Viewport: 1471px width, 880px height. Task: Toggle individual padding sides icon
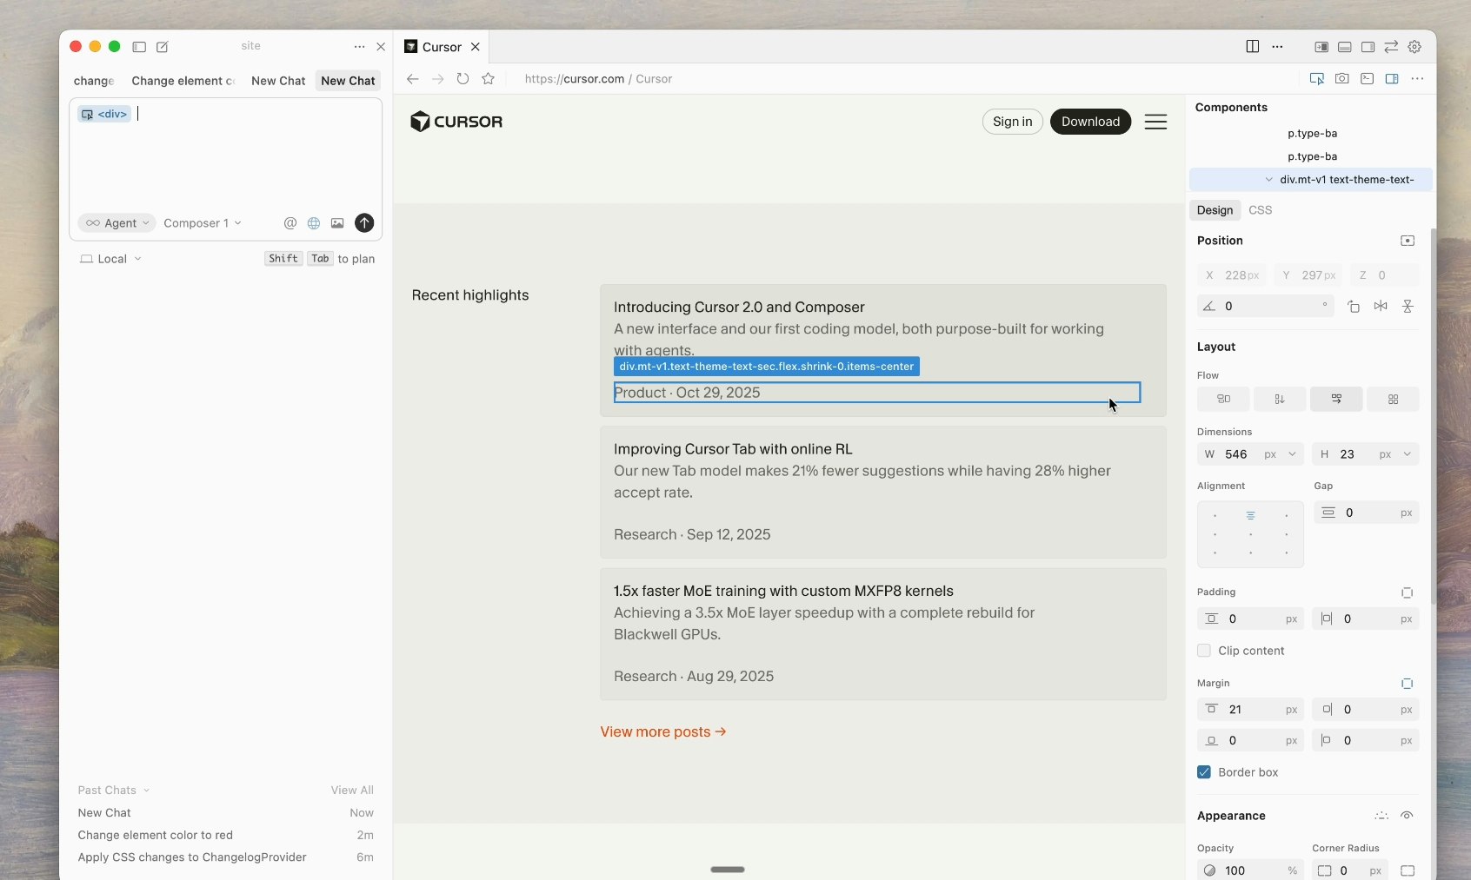tap(1407, 592)
